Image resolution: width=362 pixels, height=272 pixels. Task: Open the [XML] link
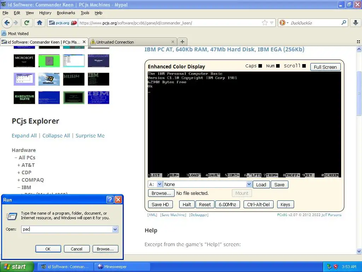152,215
